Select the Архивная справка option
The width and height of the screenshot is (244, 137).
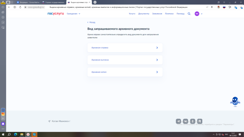[x=125, y=48]
